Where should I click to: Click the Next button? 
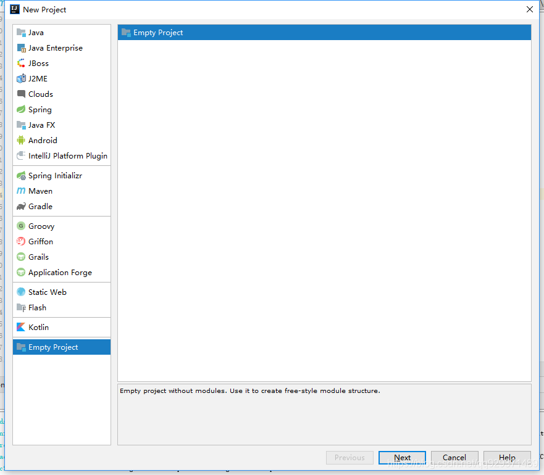[x=402, y=458]
